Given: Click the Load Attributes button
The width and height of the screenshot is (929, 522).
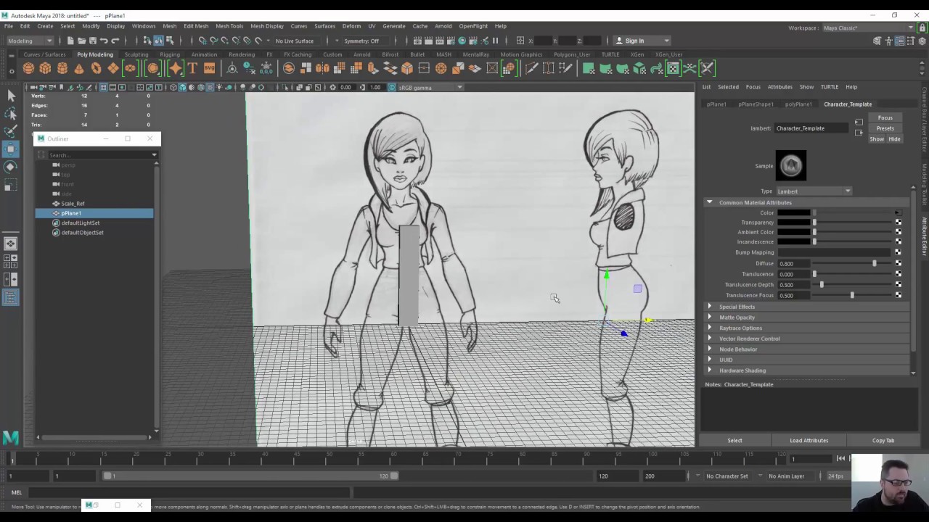Looking at the screenshot, I should [809, 440].
